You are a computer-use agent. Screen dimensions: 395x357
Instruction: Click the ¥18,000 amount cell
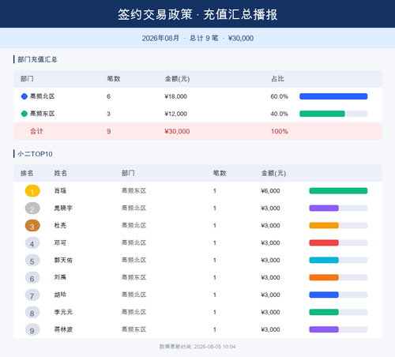pos(175,96)
